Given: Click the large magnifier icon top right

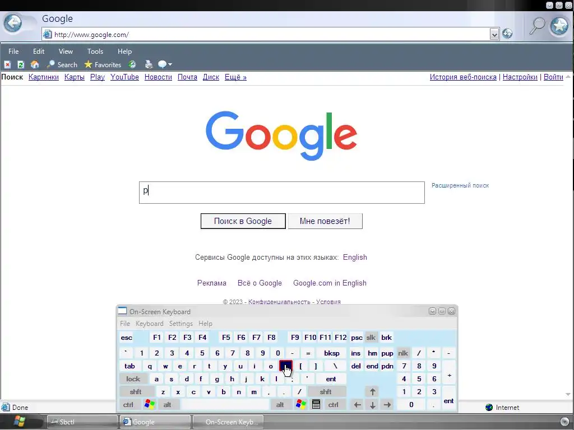Looking at the screenshot, I should coord(538,26).
